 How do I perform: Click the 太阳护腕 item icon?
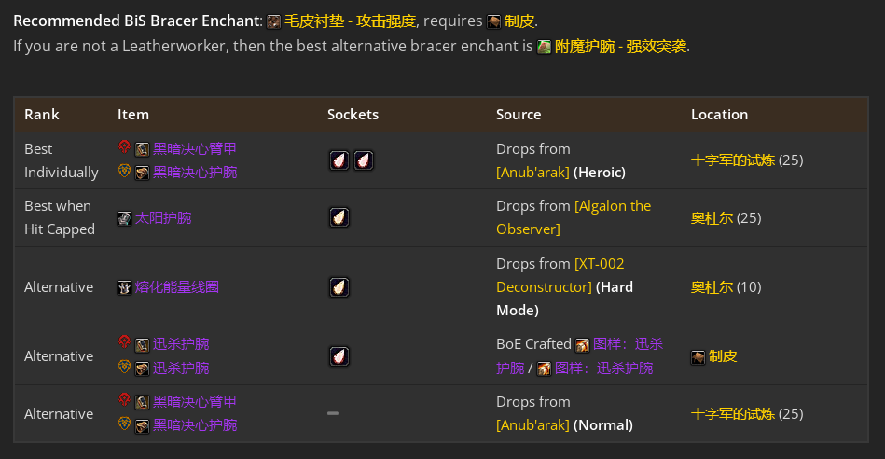[124, 218]
